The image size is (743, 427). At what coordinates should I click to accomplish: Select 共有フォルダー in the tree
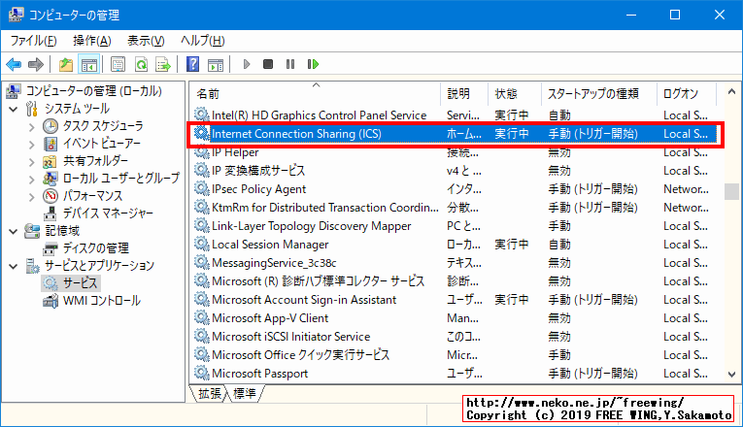click(x=95, y=161)
